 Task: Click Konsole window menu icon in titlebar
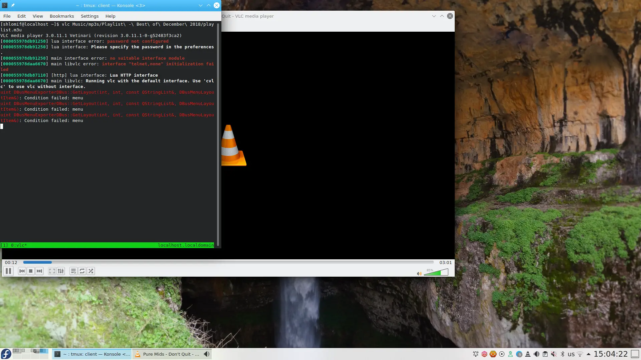[x=5, y=5]
